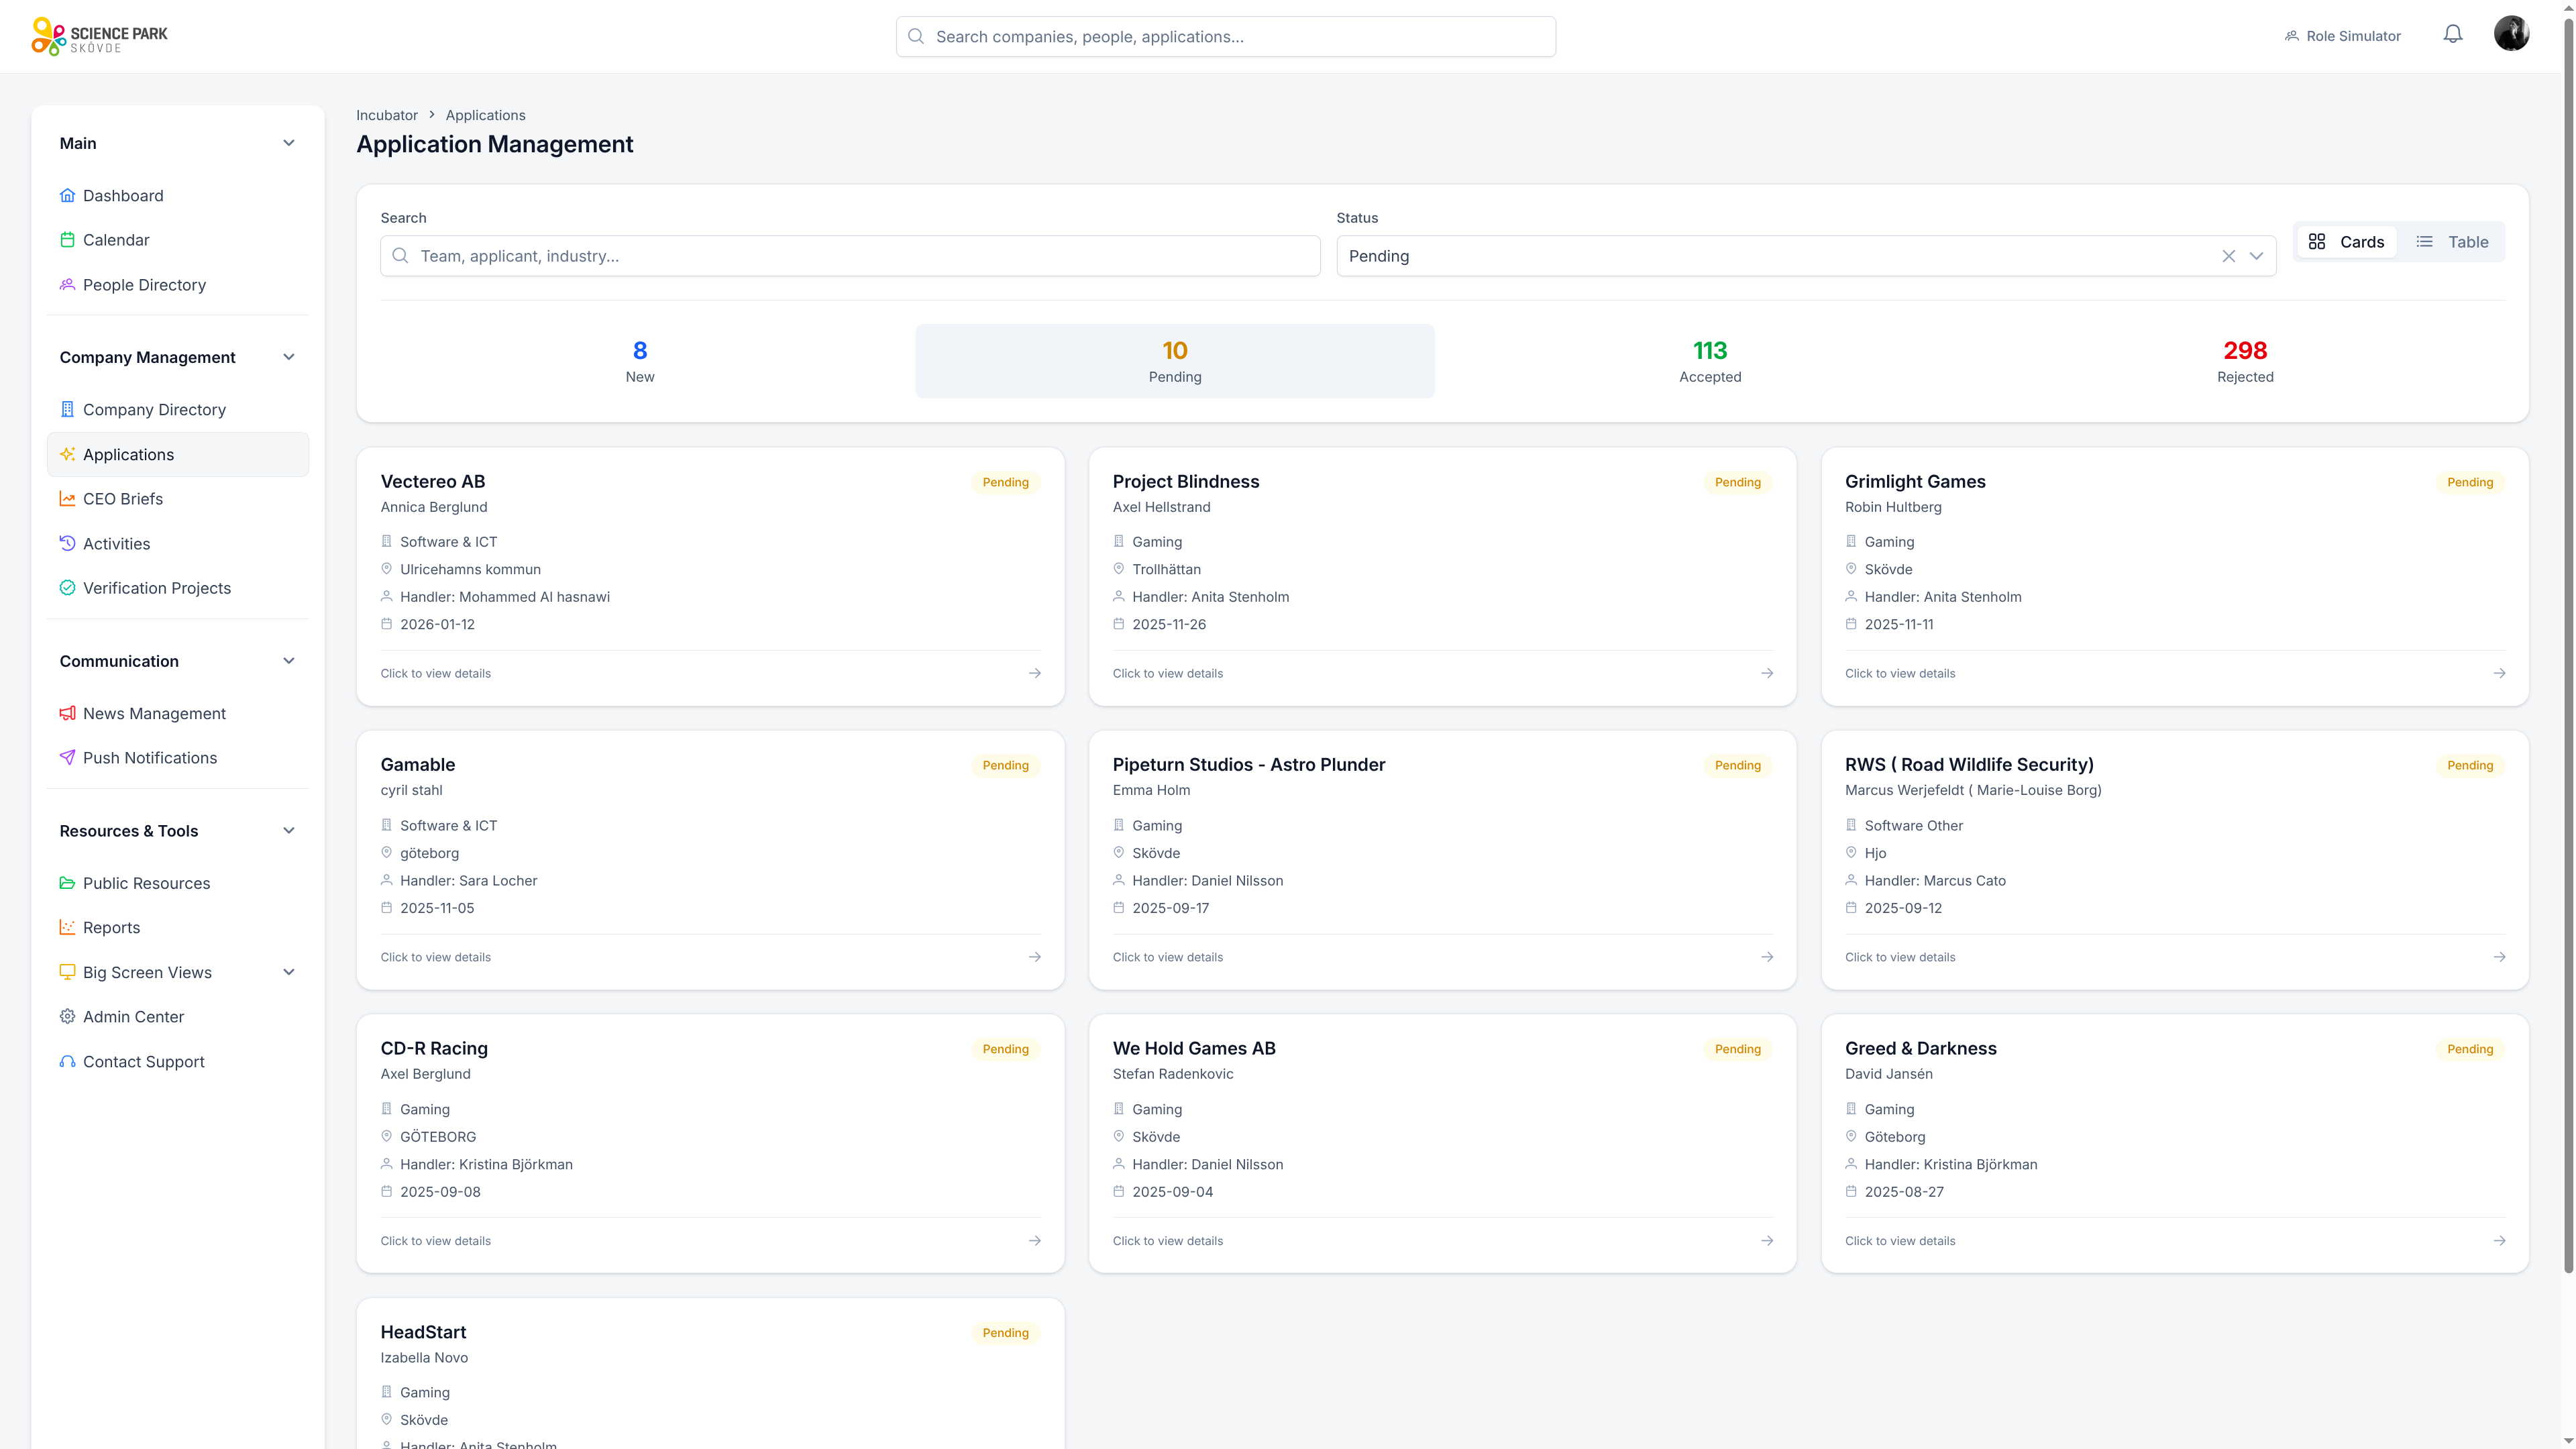Filter by 298 Rejected applications
Image resolution: width=2576 pixels, height=1449 pixels.
click(2245, 361)
